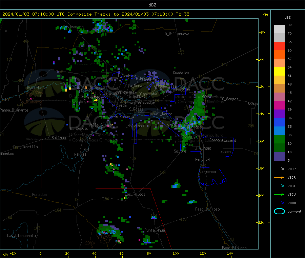Click the 'Bowen' map label
This screenshot has width=305, height=258.
click(225, 151)
